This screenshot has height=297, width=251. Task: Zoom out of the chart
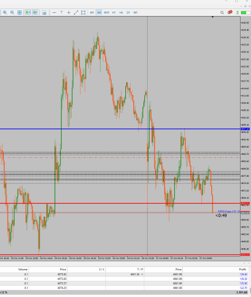[12, 13]
